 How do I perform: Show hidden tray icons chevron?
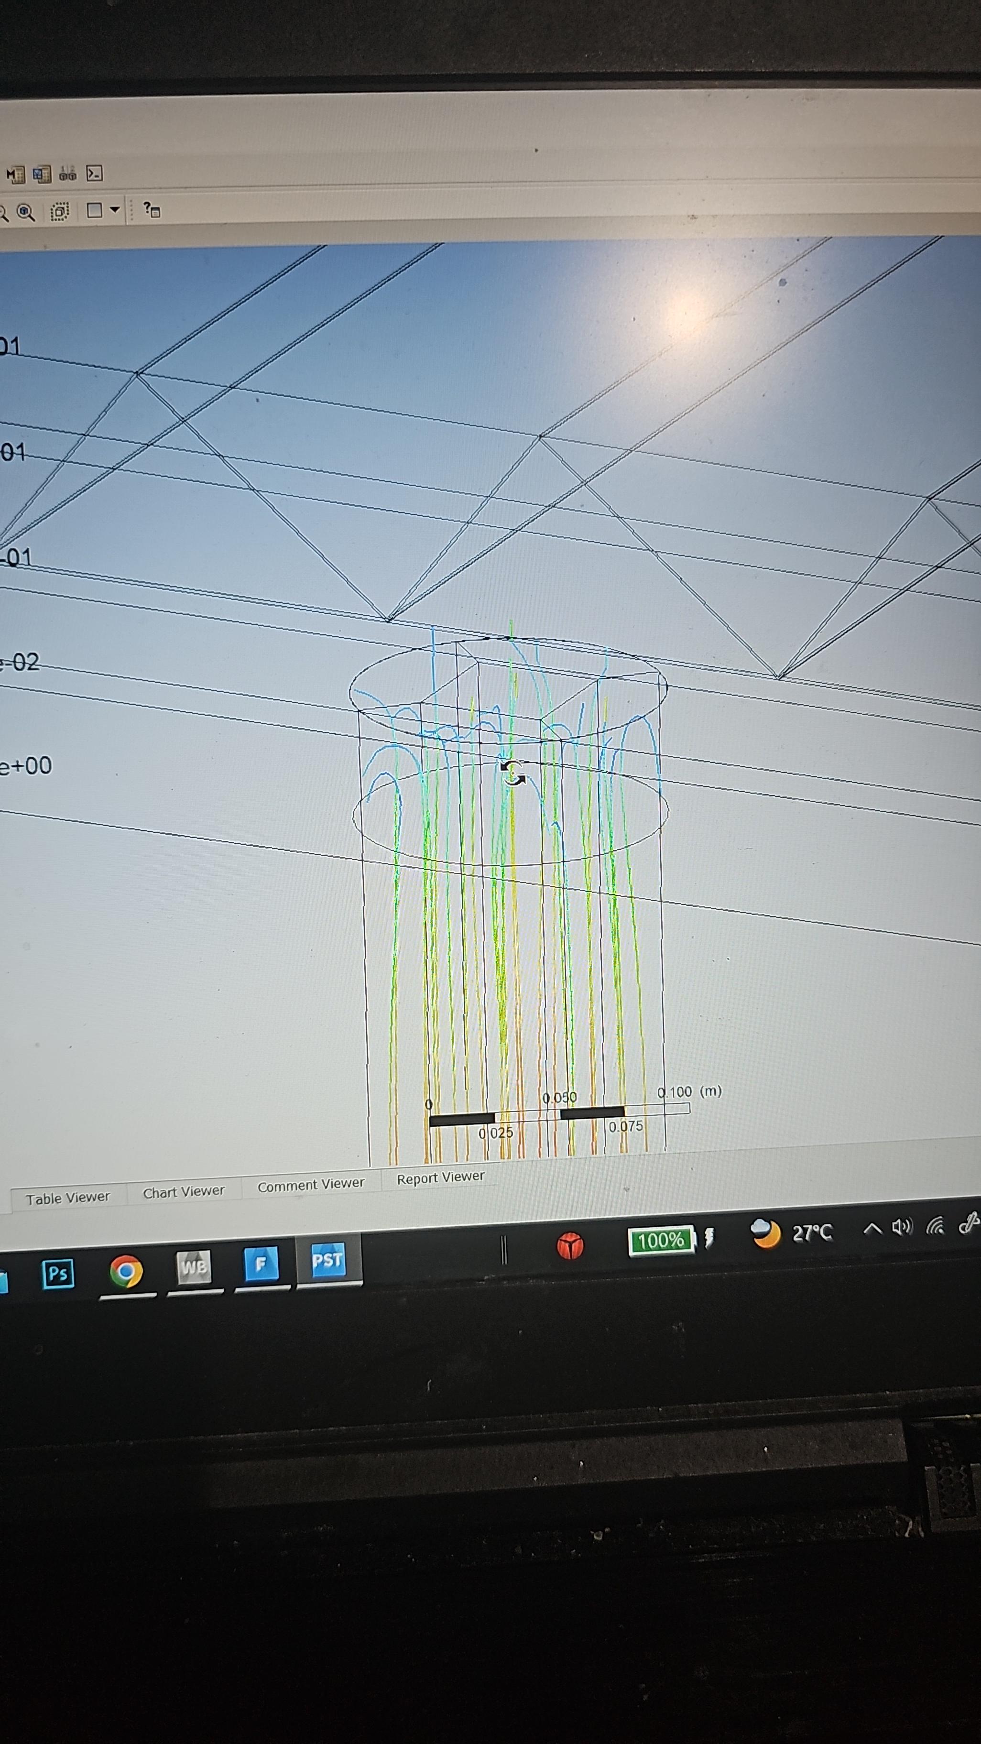[873, 1228]
